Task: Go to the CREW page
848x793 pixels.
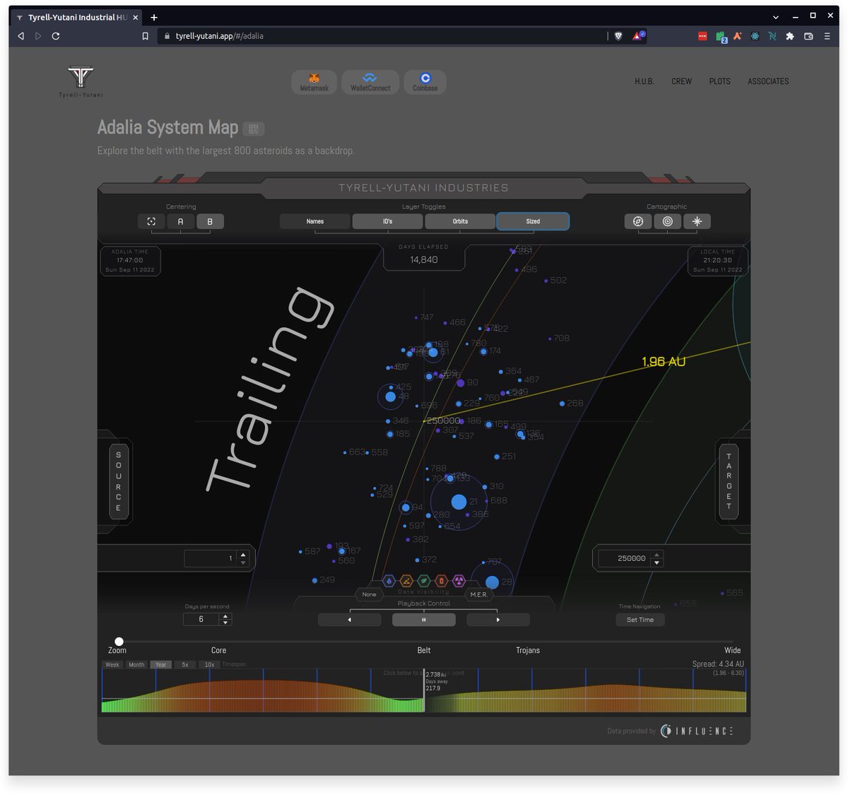Action: pyautogui.click(x=681, y=81)
